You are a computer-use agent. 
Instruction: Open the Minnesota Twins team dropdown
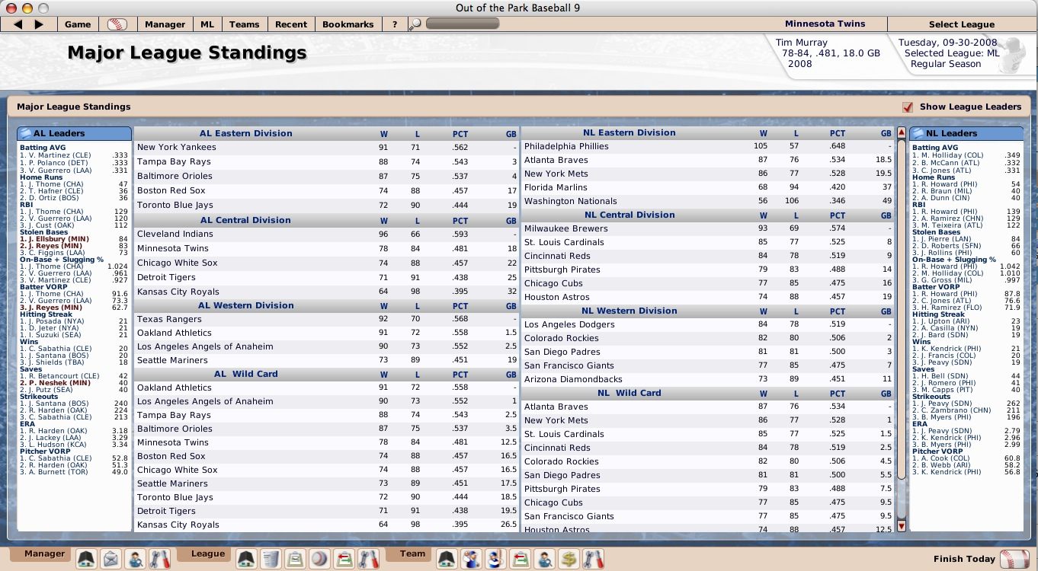click(825, 24)
